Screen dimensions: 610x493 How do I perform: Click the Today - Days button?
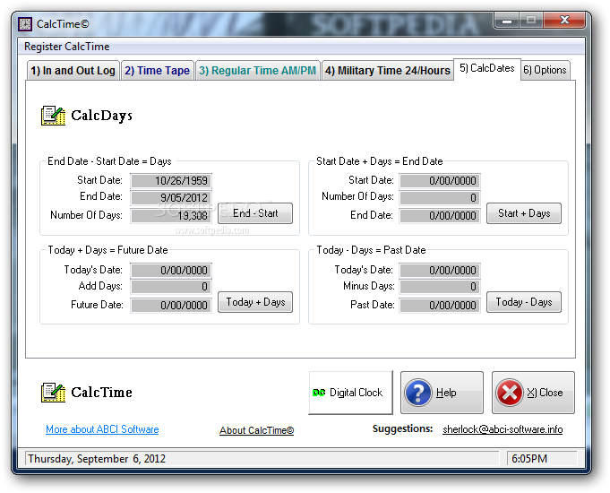pyautogui.click(x=524, y=302)
